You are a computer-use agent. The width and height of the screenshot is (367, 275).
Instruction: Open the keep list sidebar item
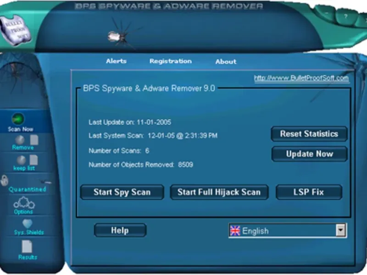pyautogui.click(x=24, y=168)
